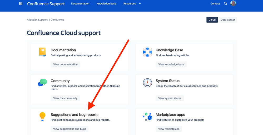Click the Suggestions and bug reports heading
This screenshot has width=263, height=135.
75,115
